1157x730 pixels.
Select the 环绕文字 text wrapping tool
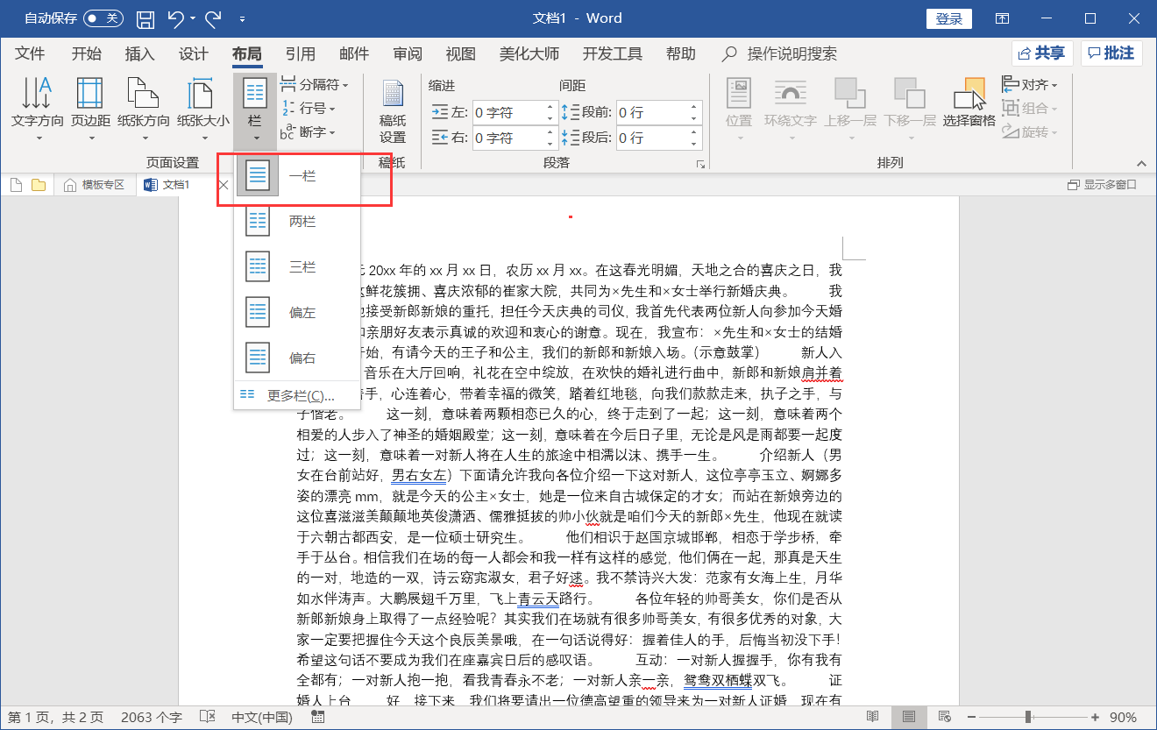[x=790, y=107]
